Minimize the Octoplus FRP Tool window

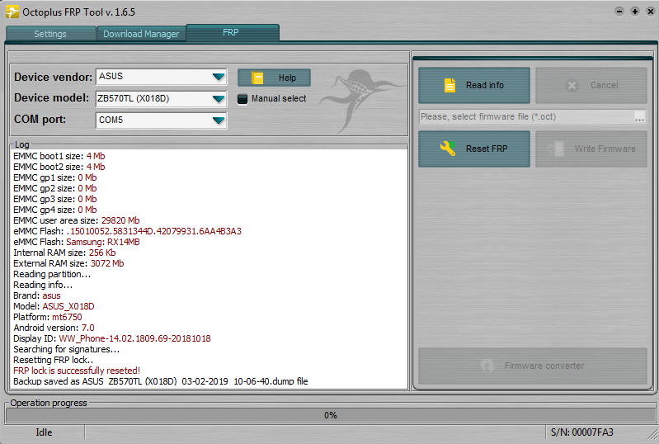[619, 12]
